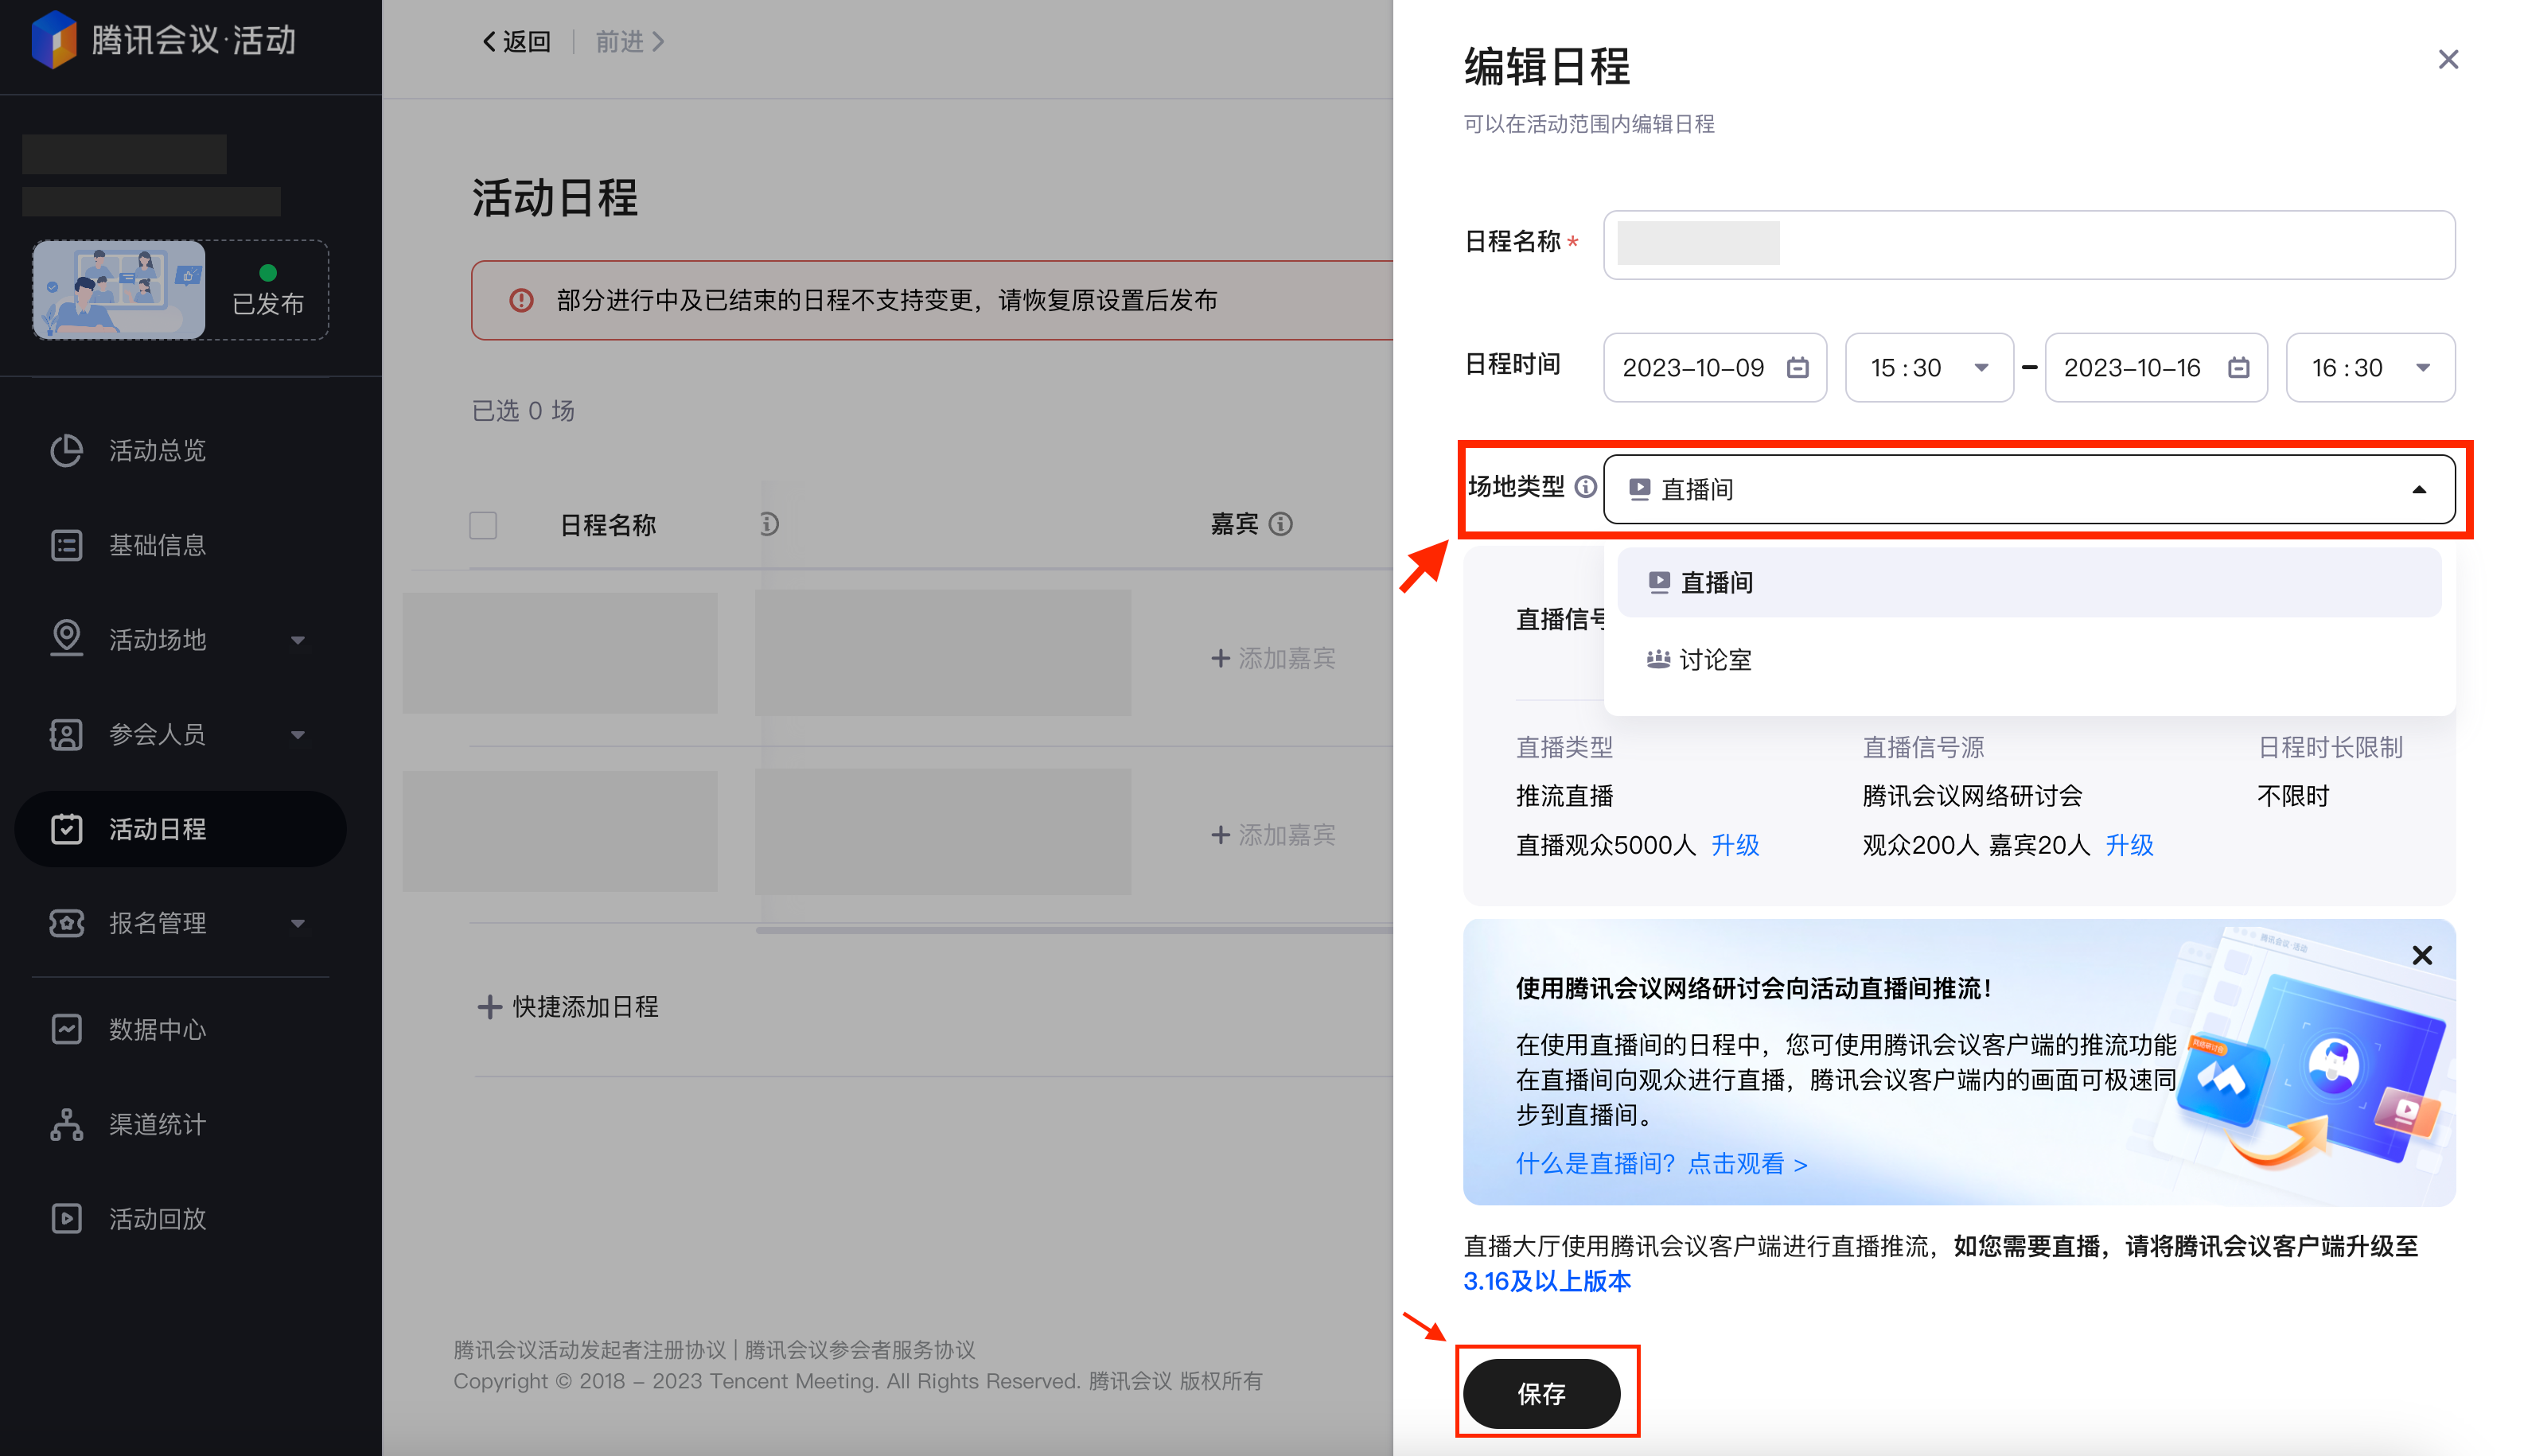Viewport: 2524px width, 1456px height.
Task: Open 活动回放 in sidebar
Action: point(158,1218)
